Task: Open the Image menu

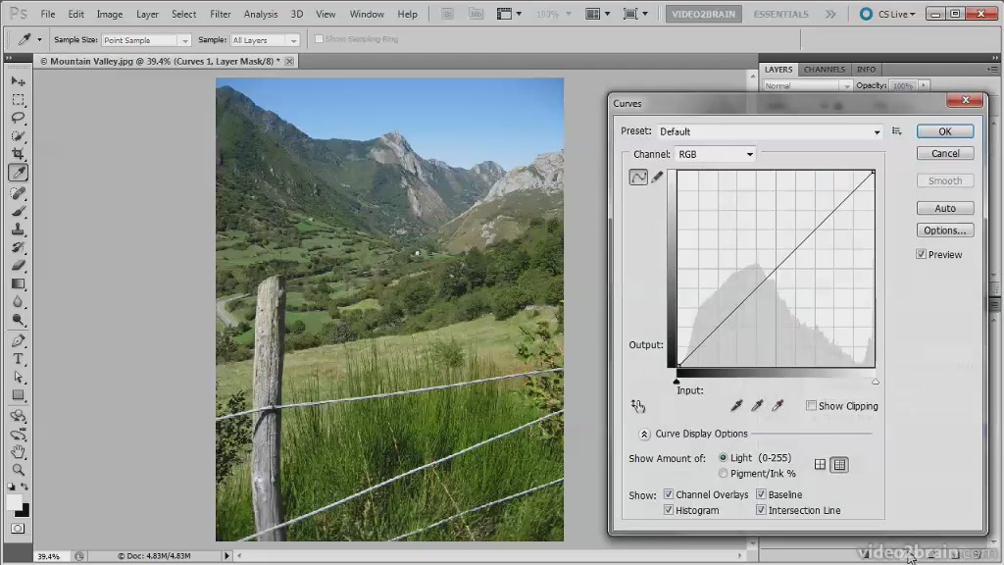Action: tap(110, 14)
